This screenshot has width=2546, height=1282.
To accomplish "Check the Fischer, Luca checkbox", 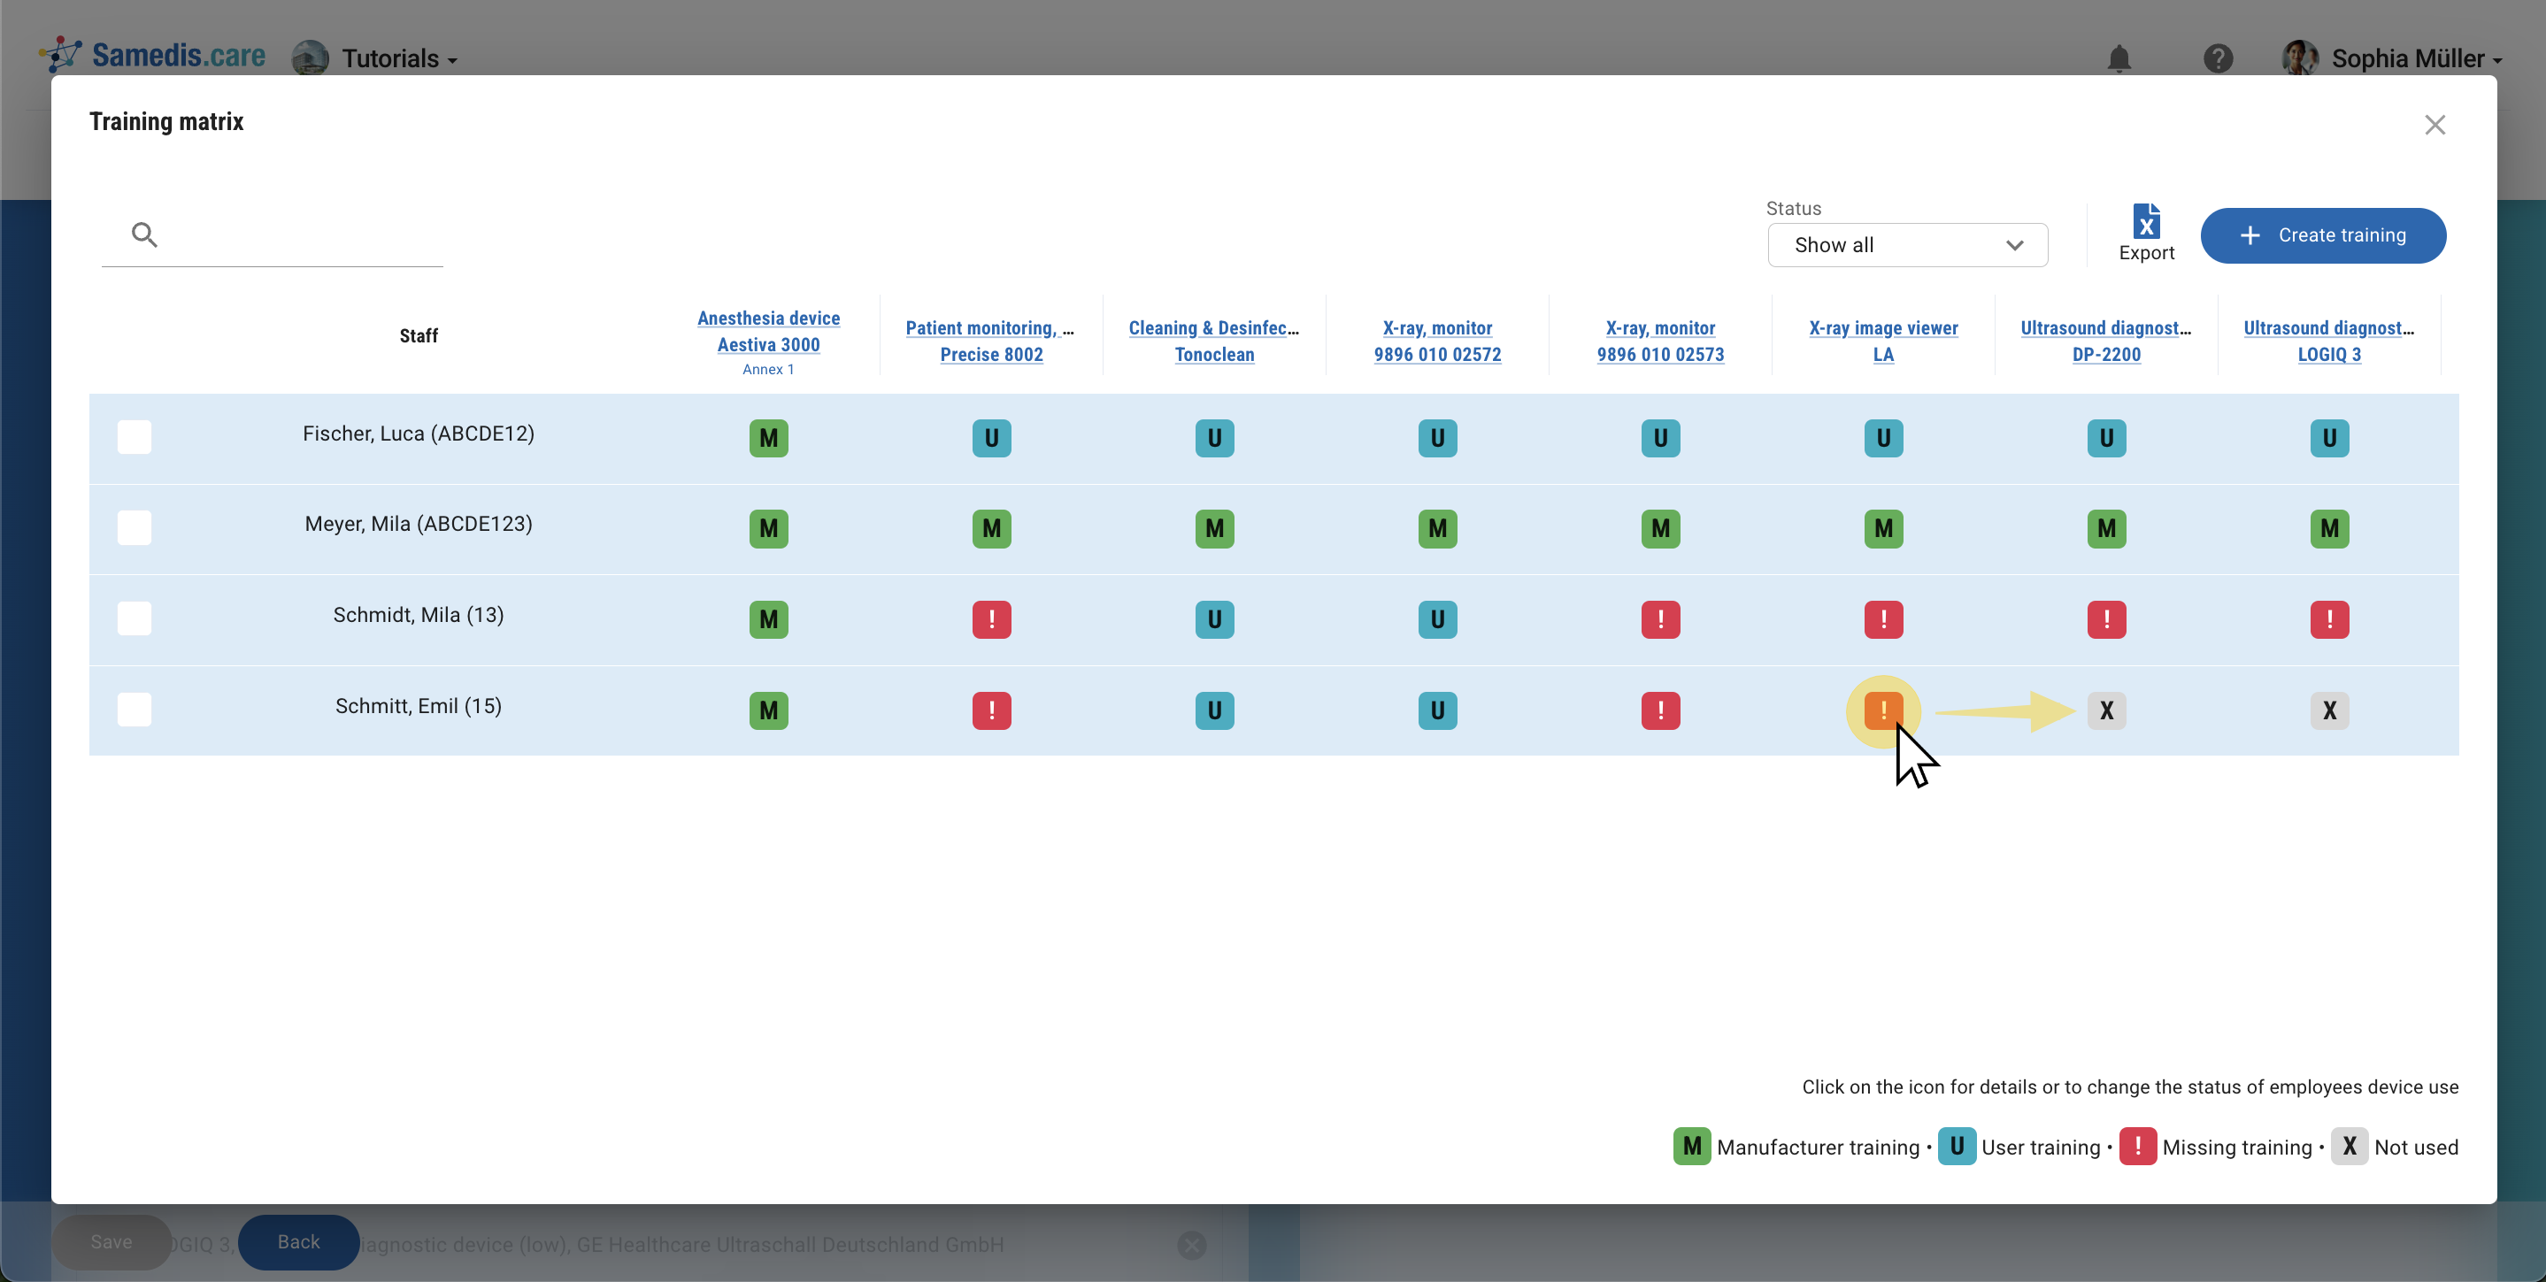I will 135,437.
